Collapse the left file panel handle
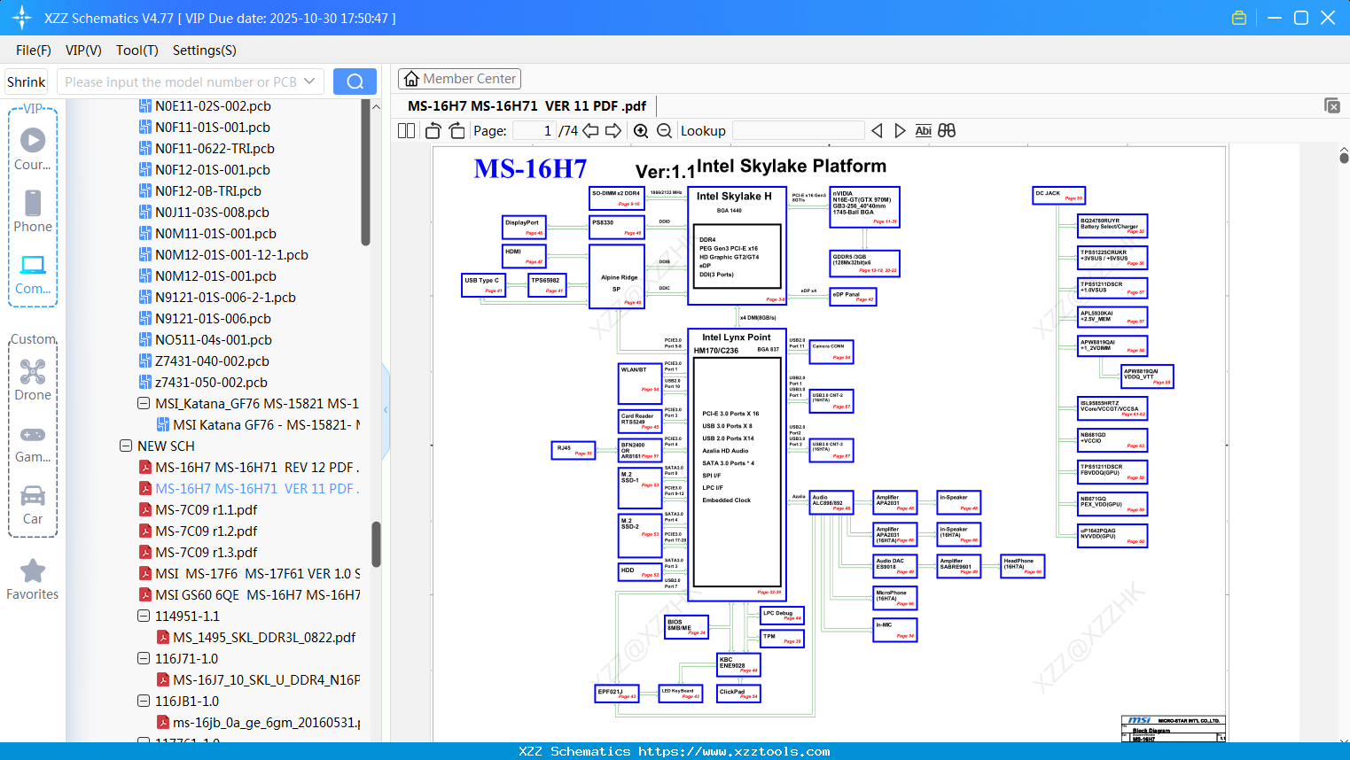Viewport: 1350px width, 760px height. tap(386, 409)
